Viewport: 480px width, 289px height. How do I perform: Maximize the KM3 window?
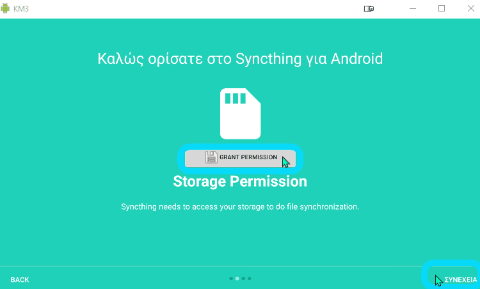tap(442, 8)
